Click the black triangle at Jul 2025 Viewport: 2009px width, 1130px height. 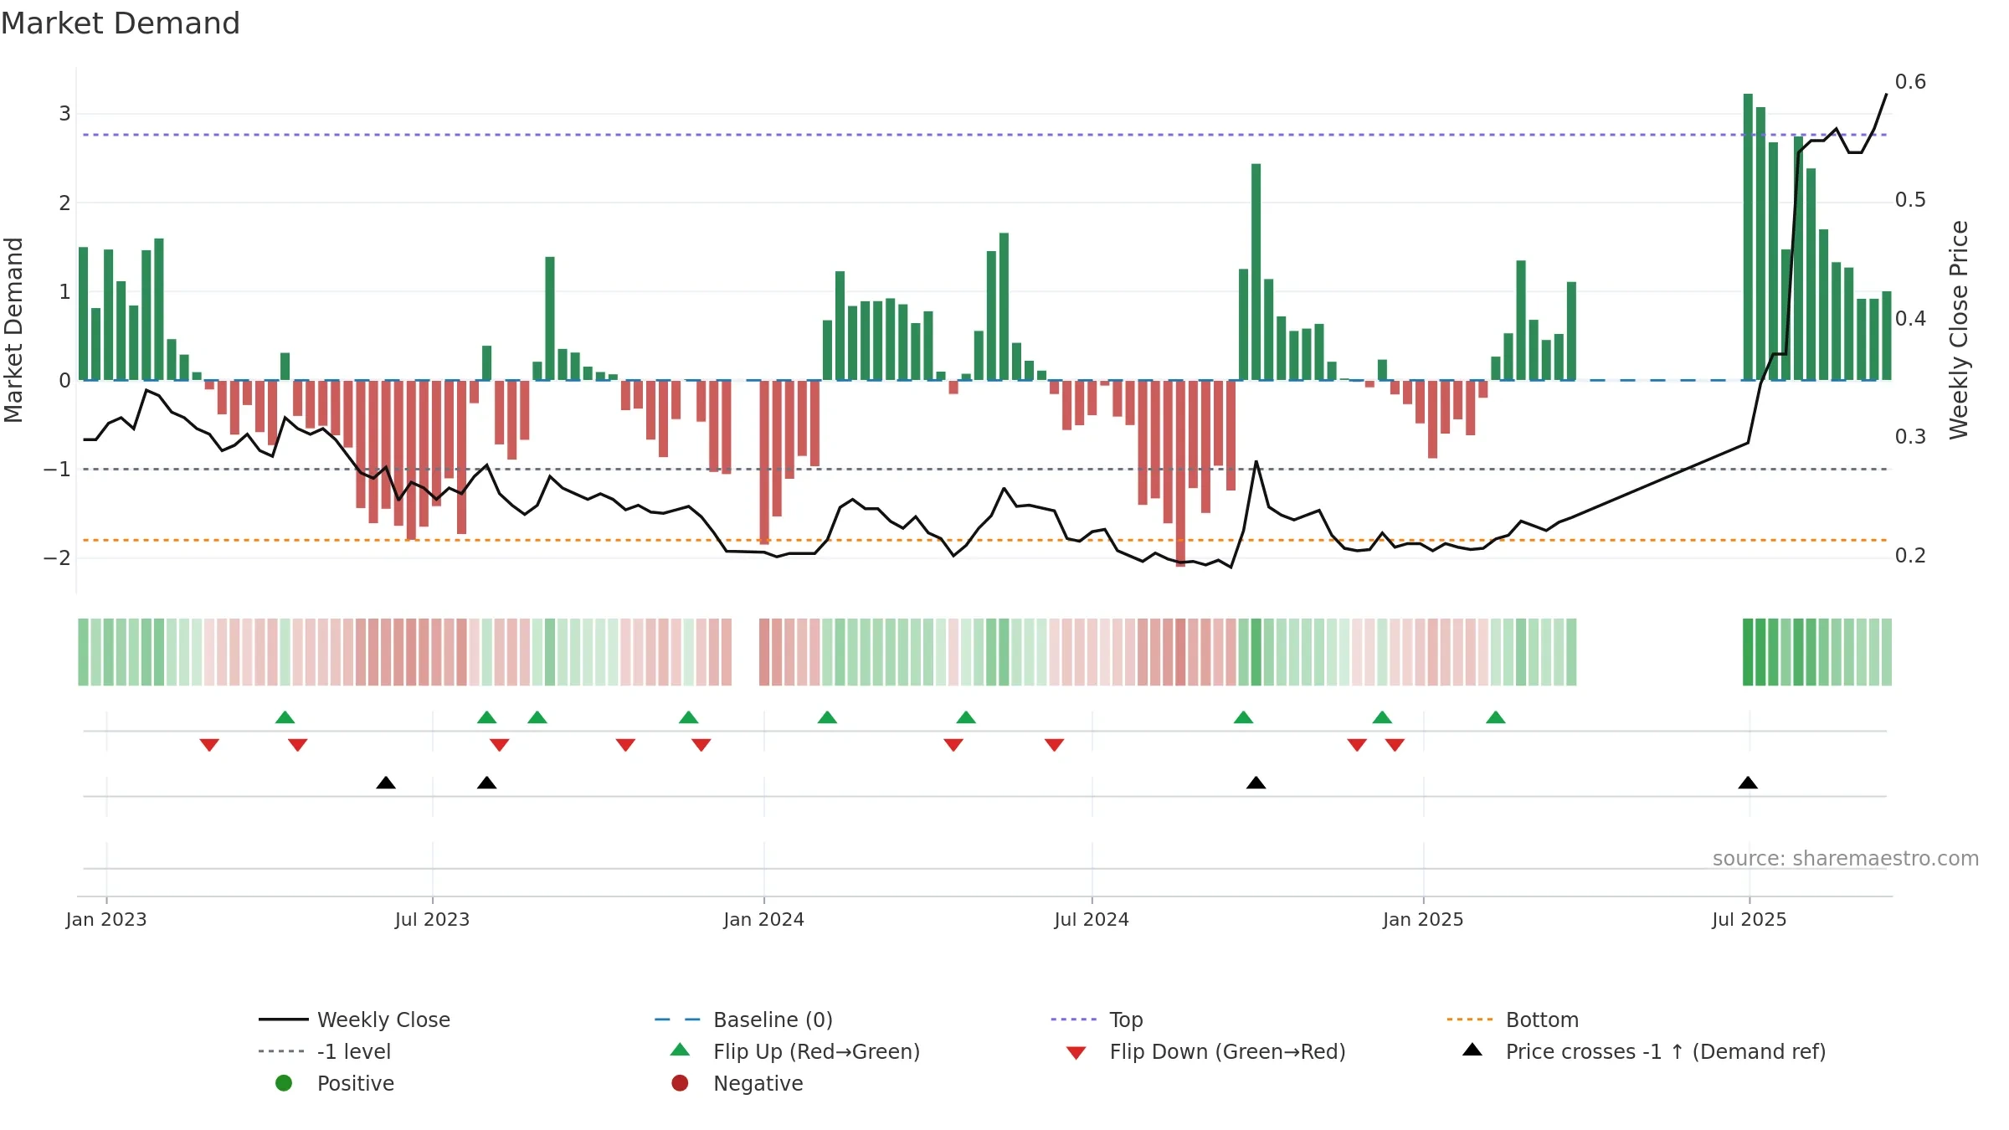click(1748, 783)
